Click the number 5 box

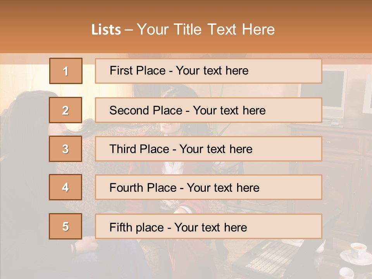click(65, 226)
